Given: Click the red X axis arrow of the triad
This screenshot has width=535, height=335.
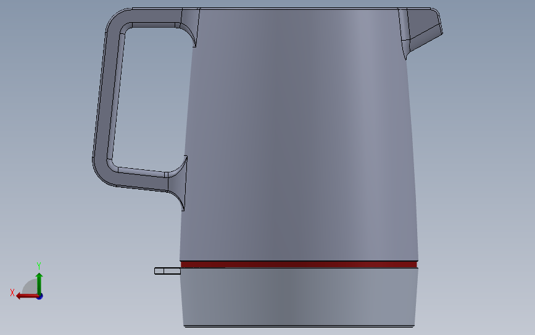Looking at the screenshot, I should (27, 296).
